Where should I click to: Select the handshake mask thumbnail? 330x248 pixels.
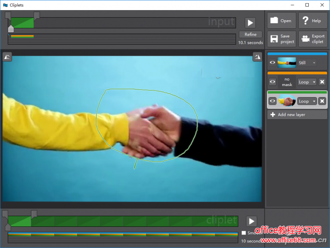click(x=287, y=101)
